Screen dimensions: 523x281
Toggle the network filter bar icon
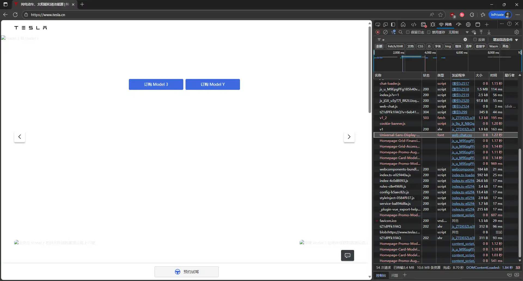point(393,32)
